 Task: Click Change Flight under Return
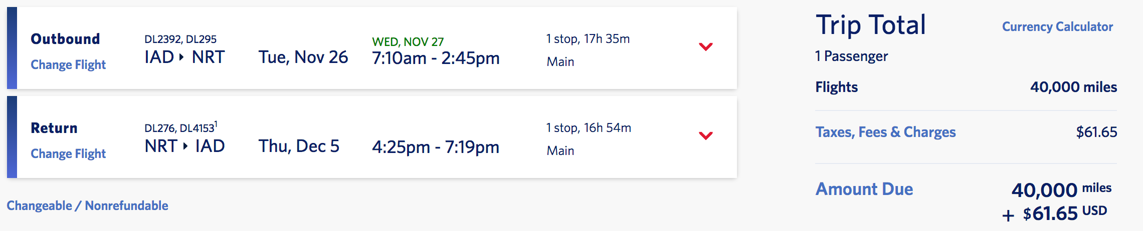(68, 154)
